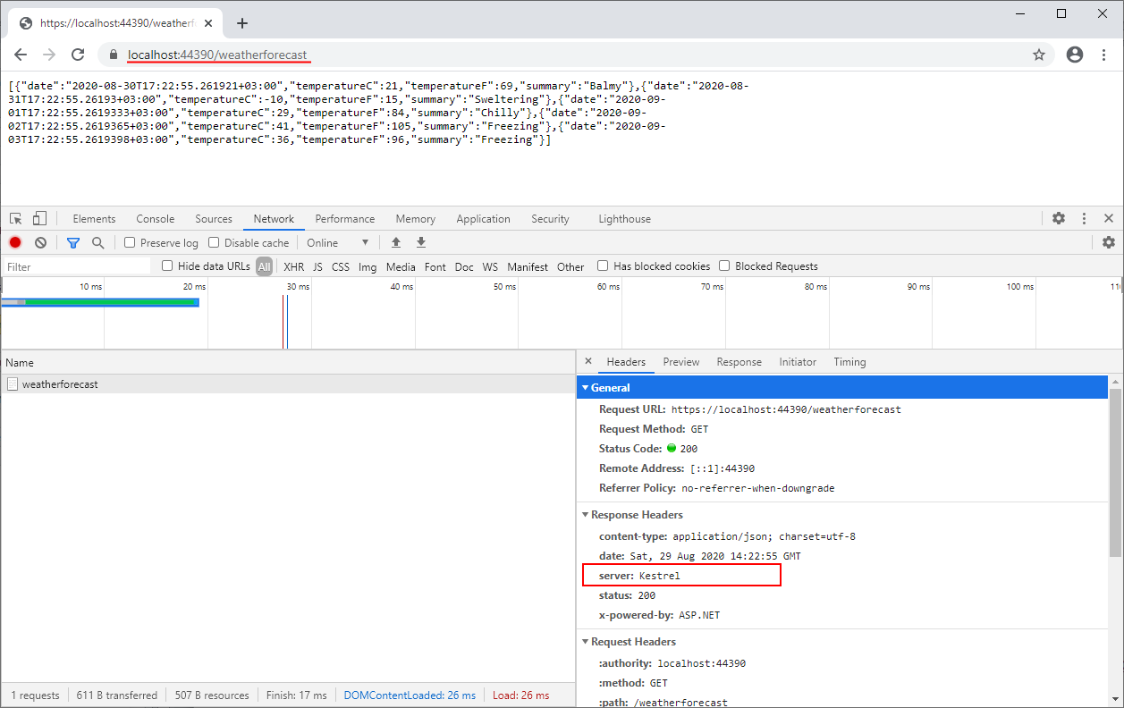Filter requests by XHR
This screenshot has height=708, width=1124.
tap(293, 266)
